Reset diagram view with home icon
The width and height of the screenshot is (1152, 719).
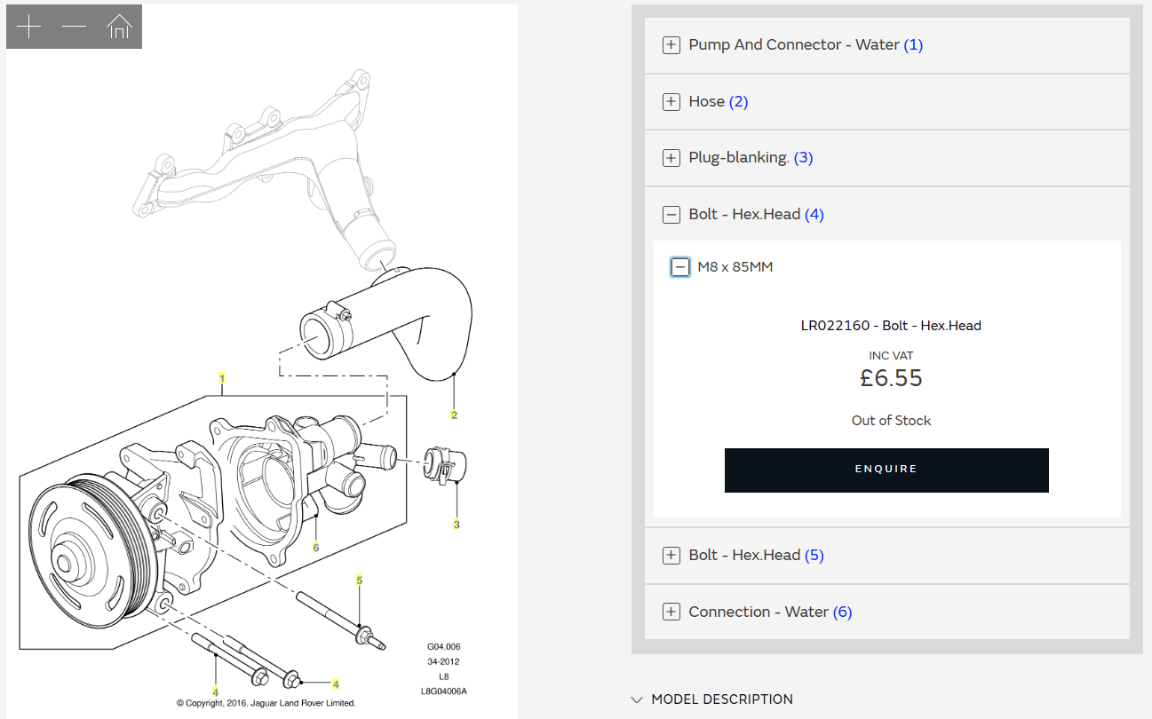click(x=119, y=28)
